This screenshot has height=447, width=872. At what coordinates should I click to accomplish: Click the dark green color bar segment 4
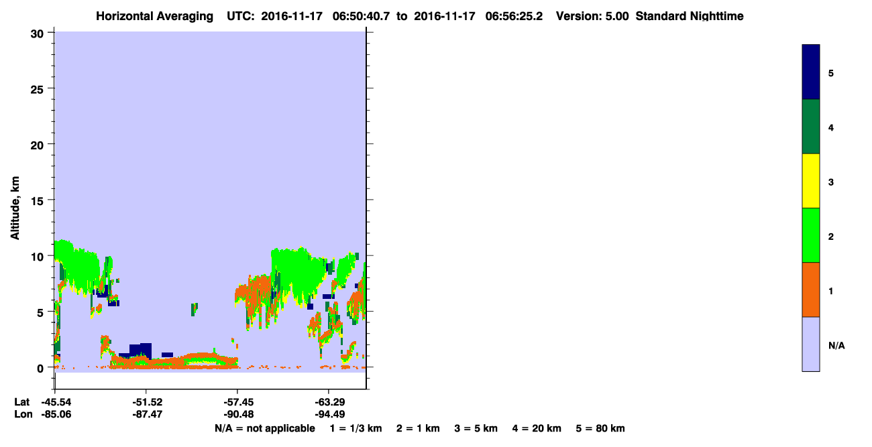click(x=810, y=127)
